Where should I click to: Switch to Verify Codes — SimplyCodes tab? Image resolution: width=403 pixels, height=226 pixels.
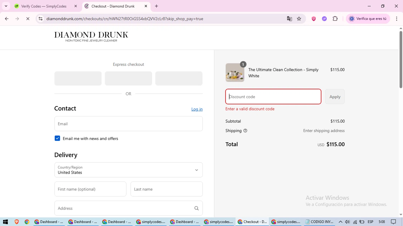coord(44,6)
